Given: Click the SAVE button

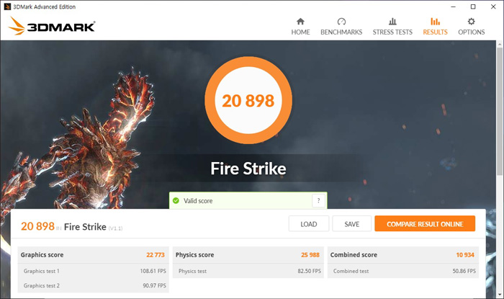Looking at the screenshot, I should point(351,224).
